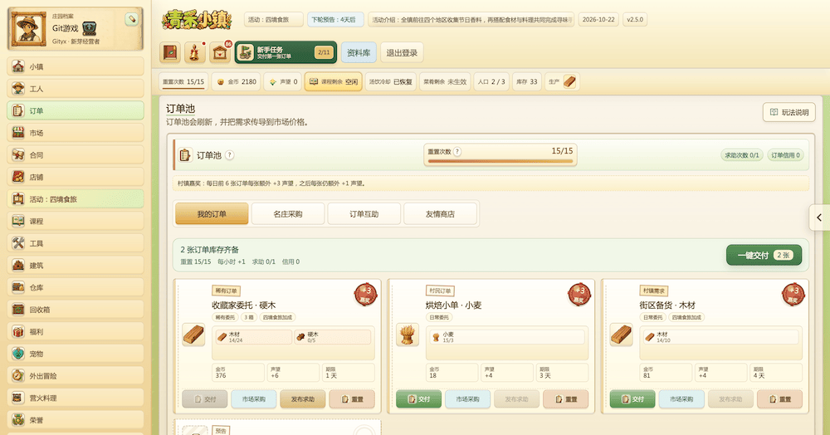This screenshot has height=435, width=830.
Task: Click 交付 on the 街区备货·木材 order
Action: (x=632, y=399)
